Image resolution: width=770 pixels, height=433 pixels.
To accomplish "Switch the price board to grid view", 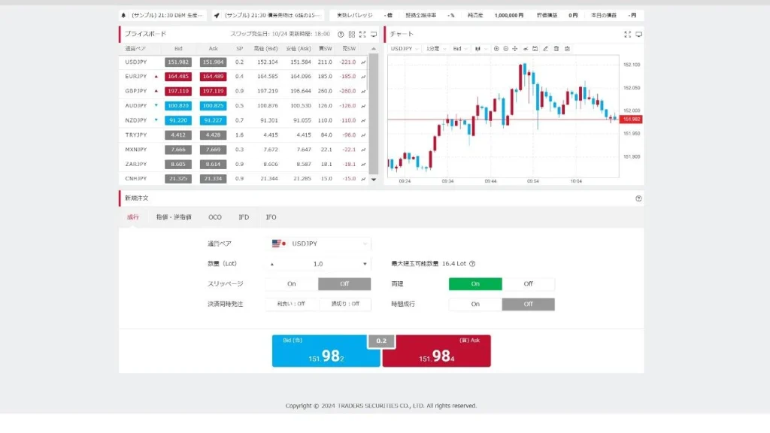I will [x=352, y=35].
